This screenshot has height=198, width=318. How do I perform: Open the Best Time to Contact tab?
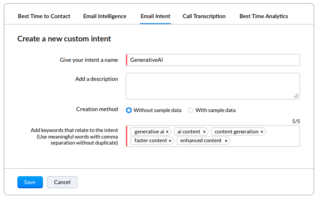coord(44,16)
